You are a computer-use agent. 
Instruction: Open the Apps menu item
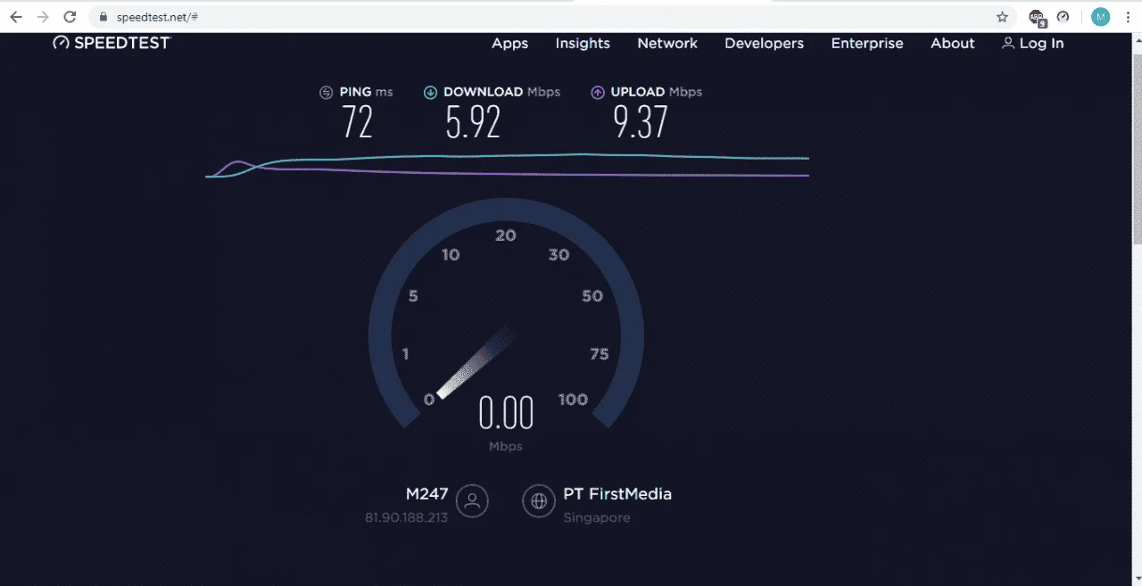click(510, 43)
